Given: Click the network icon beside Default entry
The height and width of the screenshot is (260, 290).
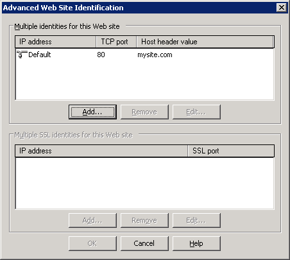Looking at the screenshot, I should [x=22, y=55].
